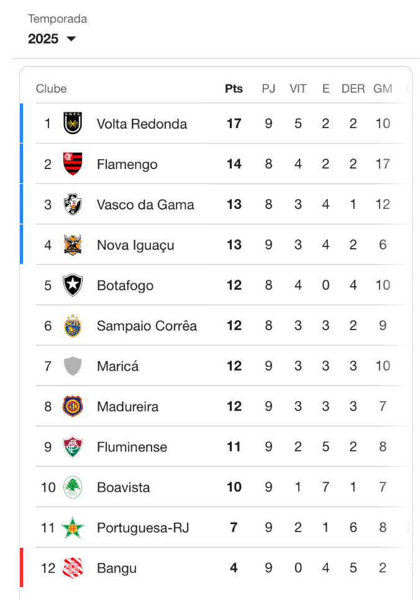The height and width of the screenshot is (600, 420).
Task: Open the Maricá team link
Action: tap(117, 366)
